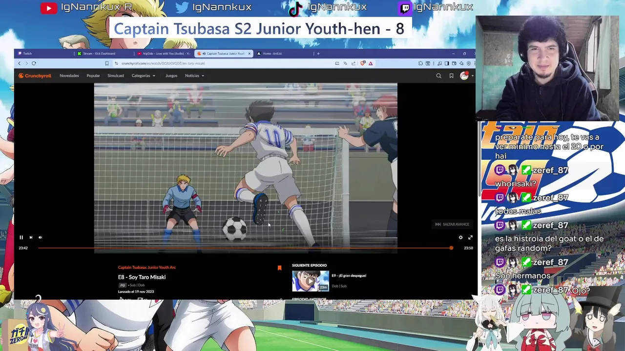Open Brave Shields lion icon
Screen dimensions: 625x351
(363, 63)
